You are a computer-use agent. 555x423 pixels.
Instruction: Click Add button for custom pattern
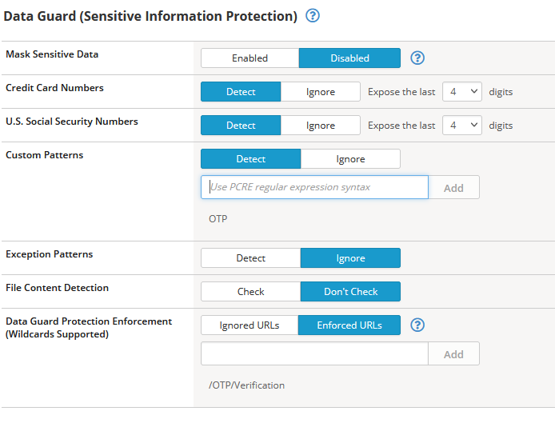(453, 187)
